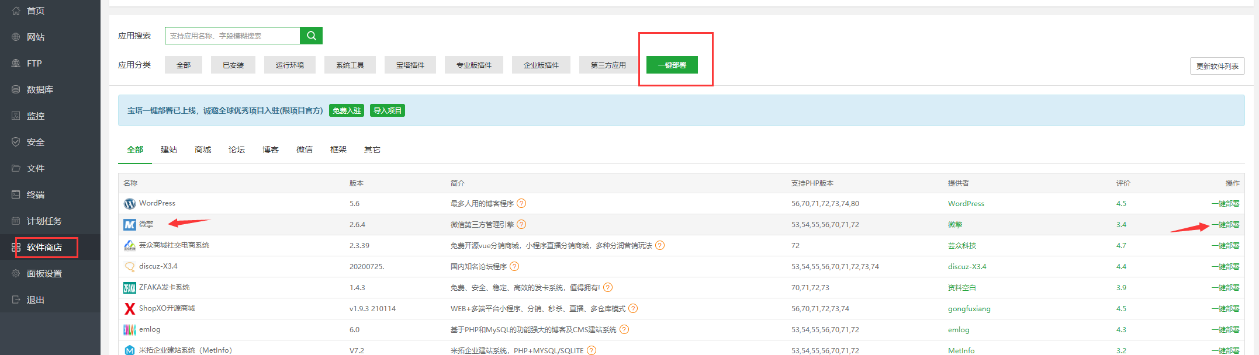Click the grid icon beside 软件商店
The width and height of the screenshot is (1259, 355).
tap(16, 247)
